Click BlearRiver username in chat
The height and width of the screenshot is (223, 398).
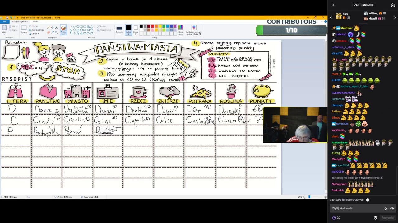pyautogui.click(x=346, y=28)
